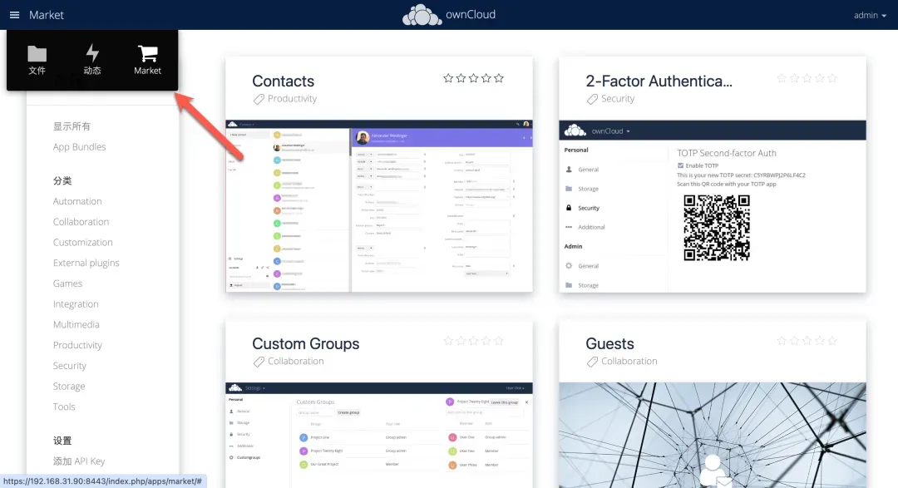Click the Collaboration tag under Guests
The height and width of the screenshot is (488, 898).
click(629, 362)
